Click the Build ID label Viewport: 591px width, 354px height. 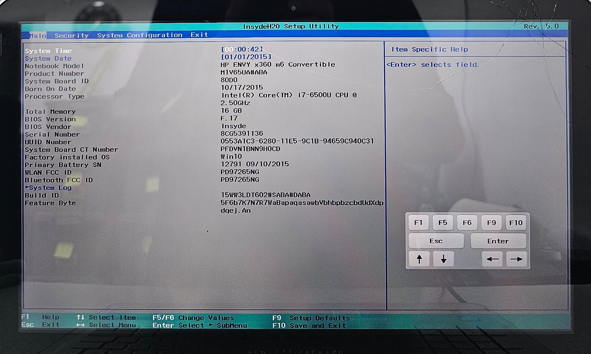[42, 195]
